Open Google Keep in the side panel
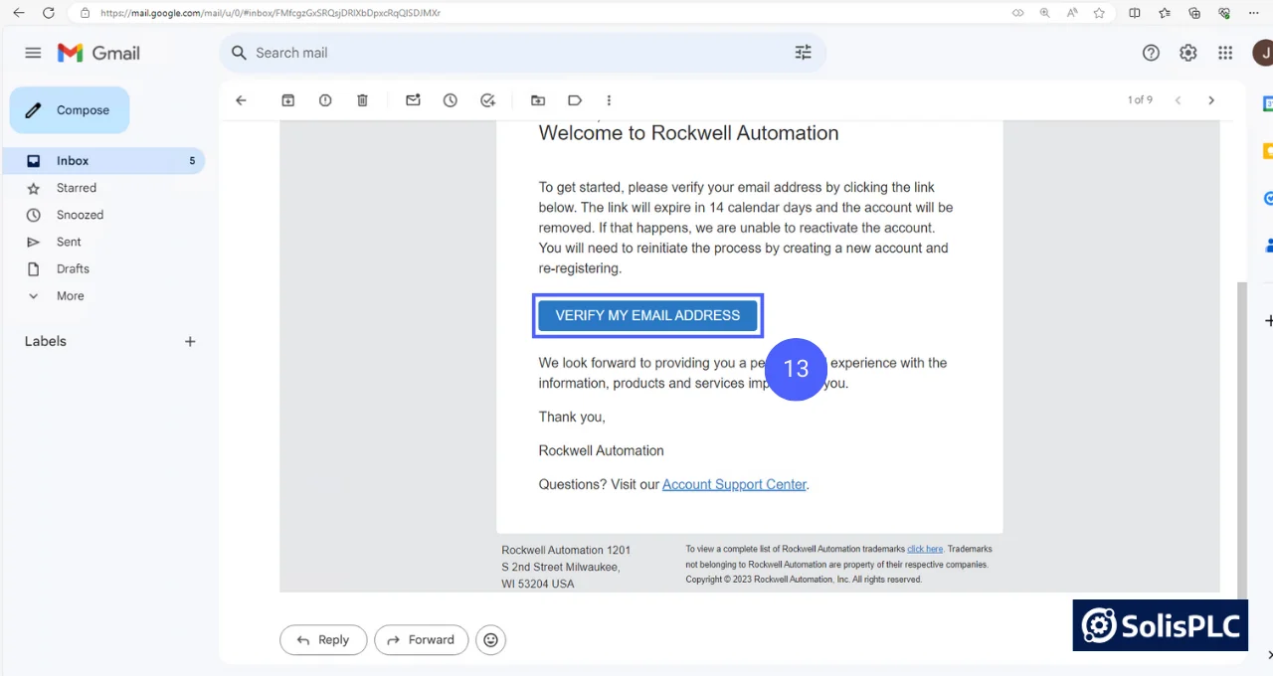The height and width of the screenshot is (676, 1273). (x=1267, y=150)
